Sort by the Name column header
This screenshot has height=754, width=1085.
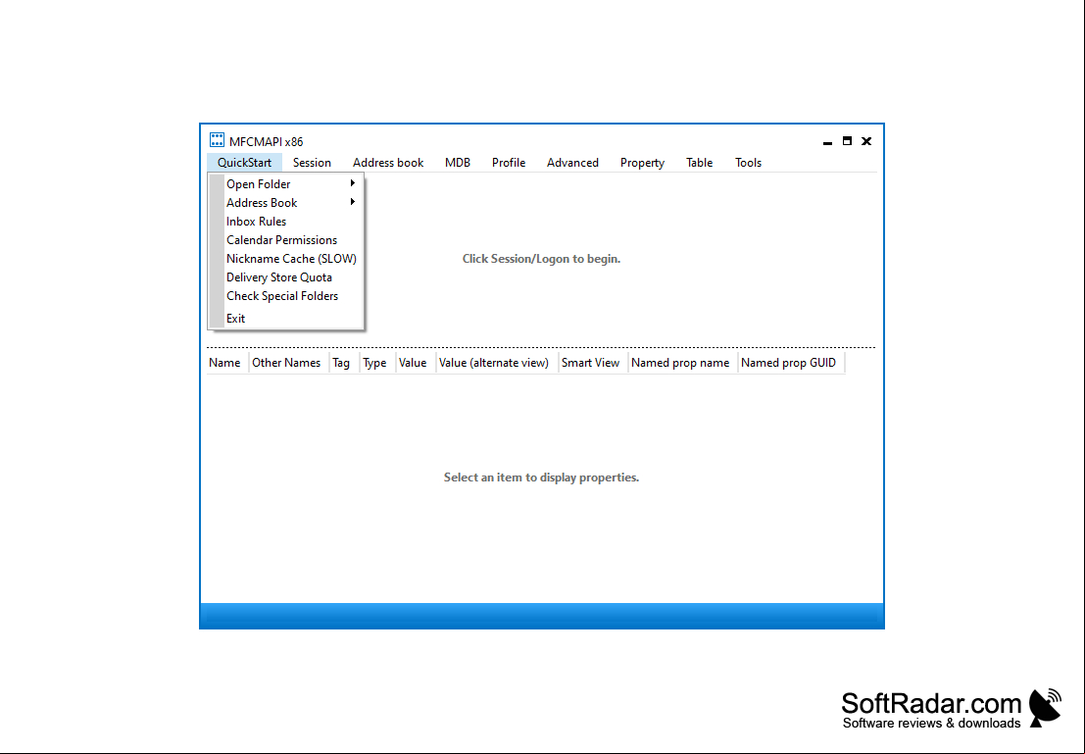(227, 363)
